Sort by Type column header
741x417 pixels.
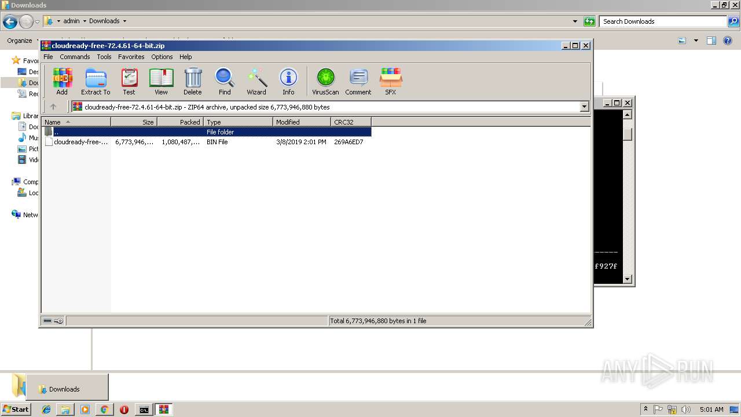pos(238,122)
